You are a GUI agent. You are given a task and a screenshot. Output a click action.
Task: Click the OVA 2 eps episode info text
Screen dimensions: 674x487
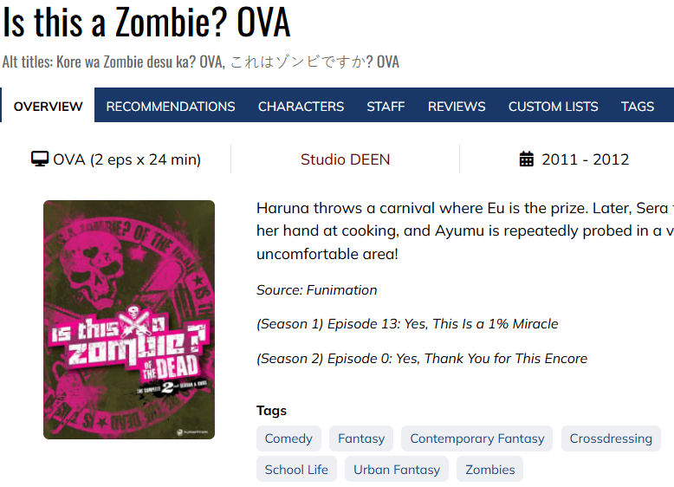coord(126,159)
